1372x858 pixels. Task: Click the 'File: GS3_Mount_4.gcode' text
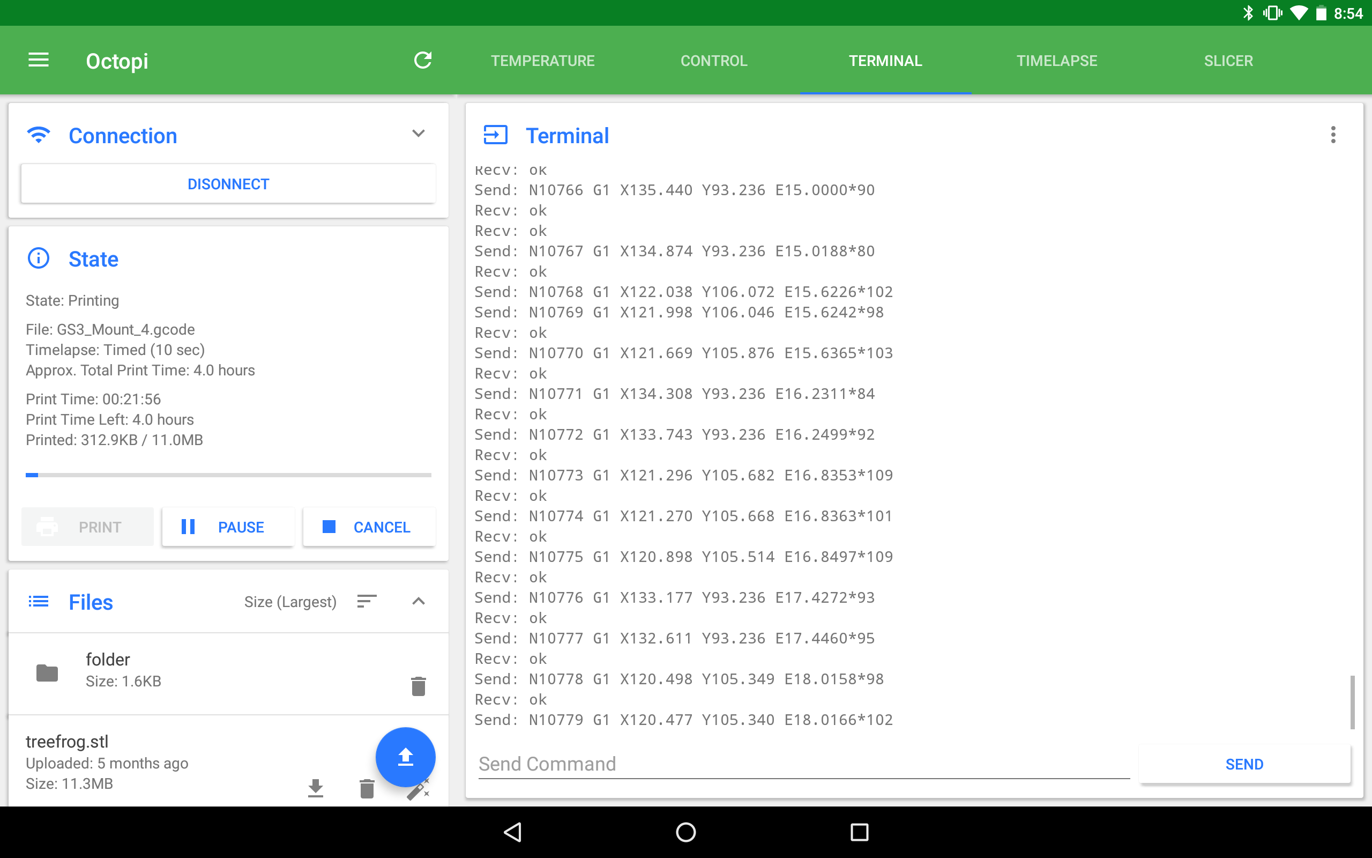[x=110, y=329]
